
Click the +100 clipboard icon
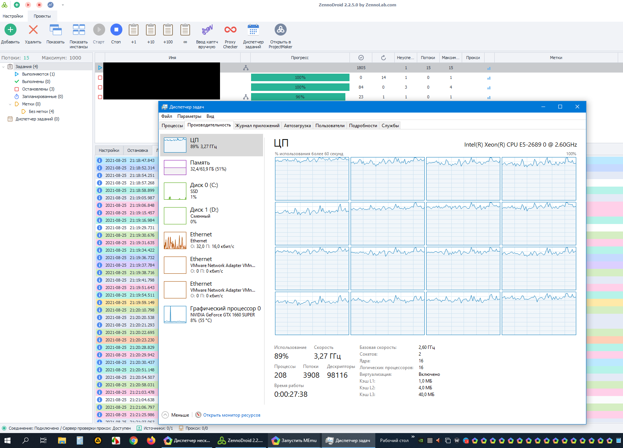click(x=168, y=30)
